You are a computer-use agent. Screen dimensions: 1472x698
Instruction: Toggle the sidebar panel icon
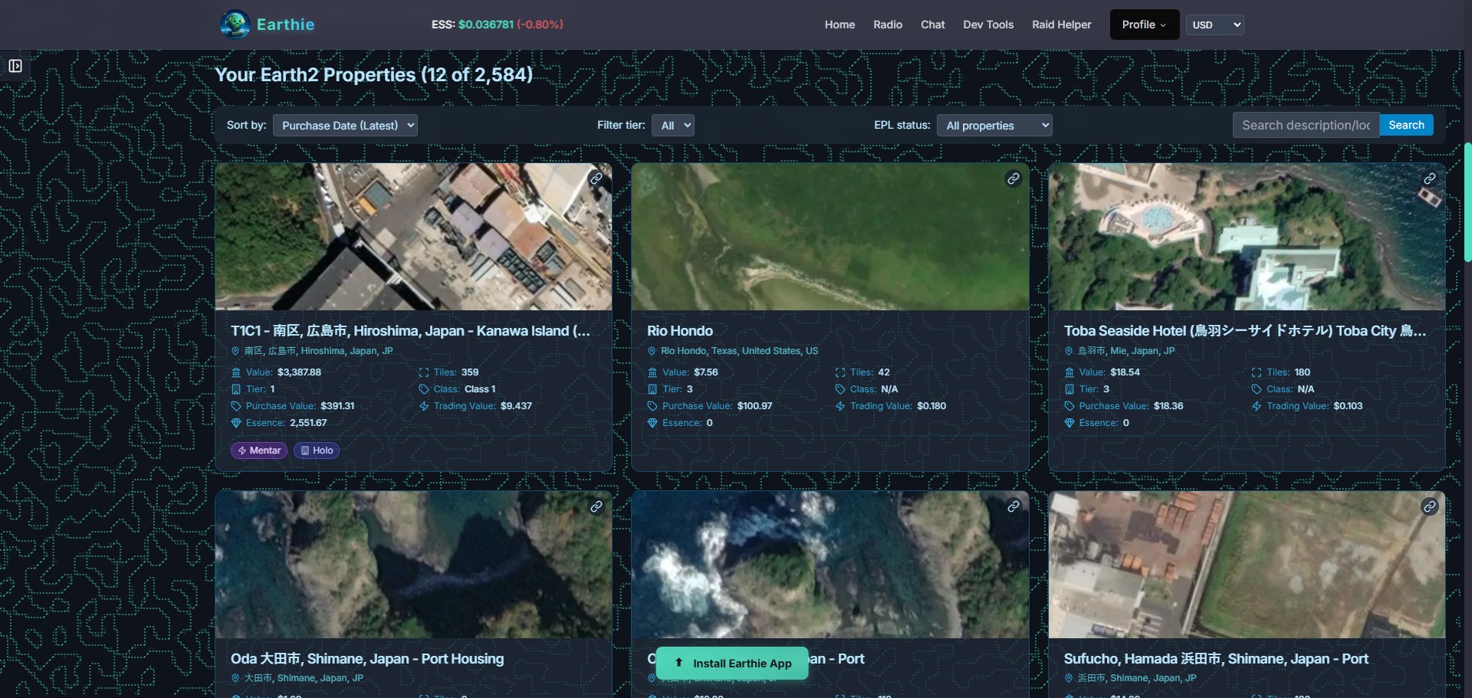(15, 66)
